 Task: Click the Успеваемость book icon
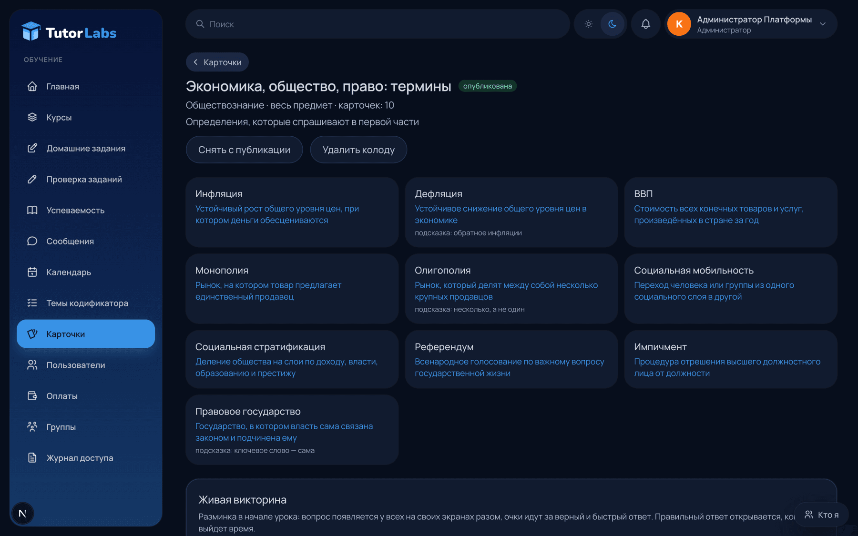click(32, 210)
